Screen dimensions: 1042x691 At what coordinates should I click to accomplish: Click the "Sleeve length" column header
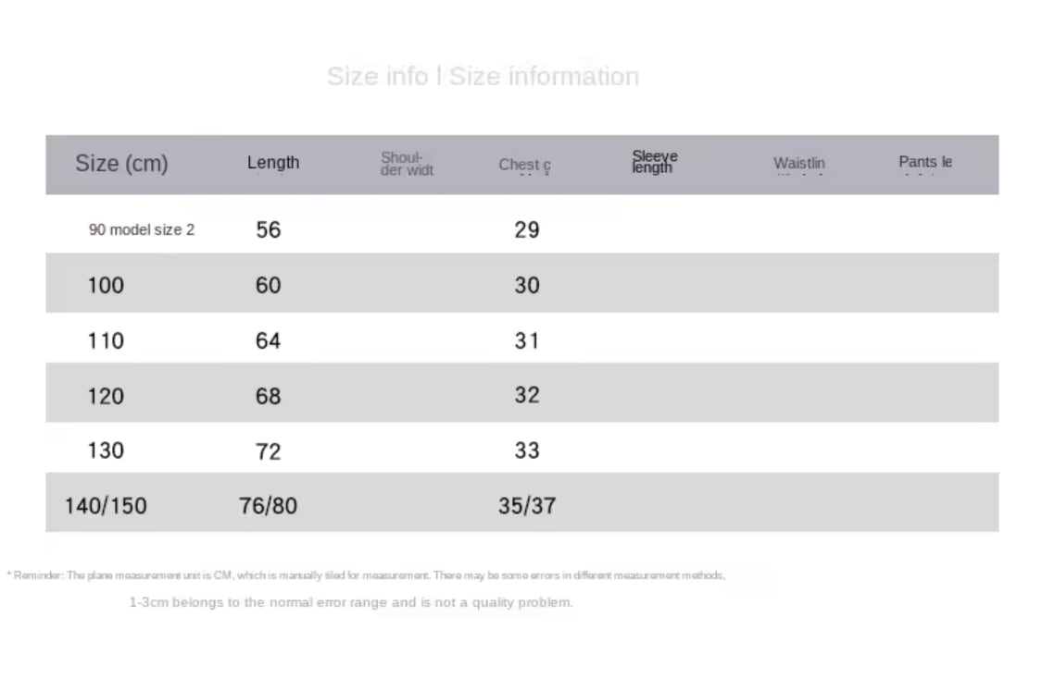[x=655, y=162]
